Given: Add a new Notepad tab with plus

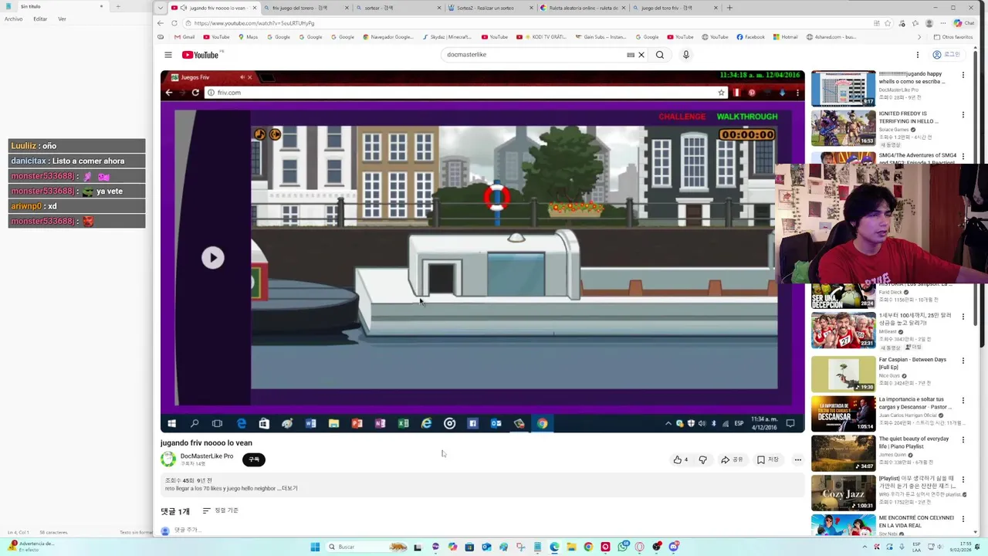Looking at the screenshot, I should 117,7.
